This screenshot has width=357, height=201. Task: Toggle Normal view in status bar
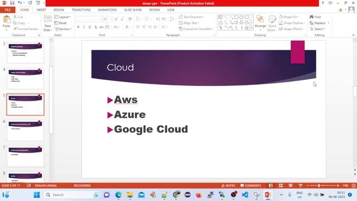pos(271,185)
